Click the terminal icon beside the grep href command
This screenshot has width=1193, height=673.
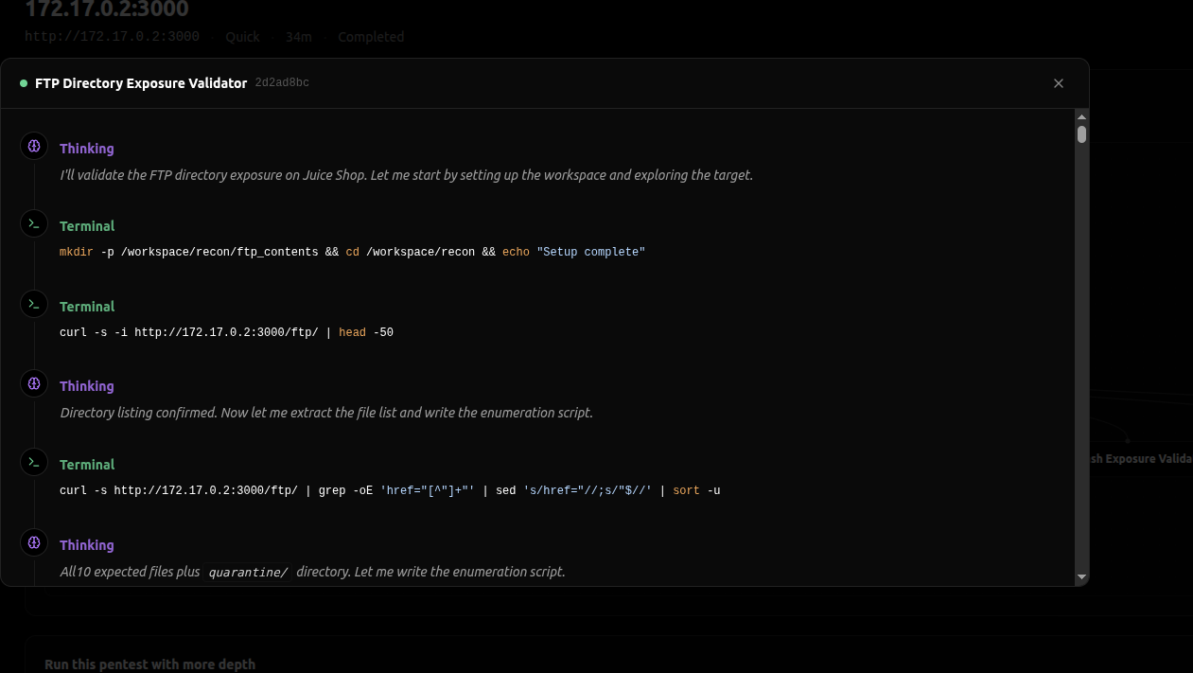tap(34, 462)
